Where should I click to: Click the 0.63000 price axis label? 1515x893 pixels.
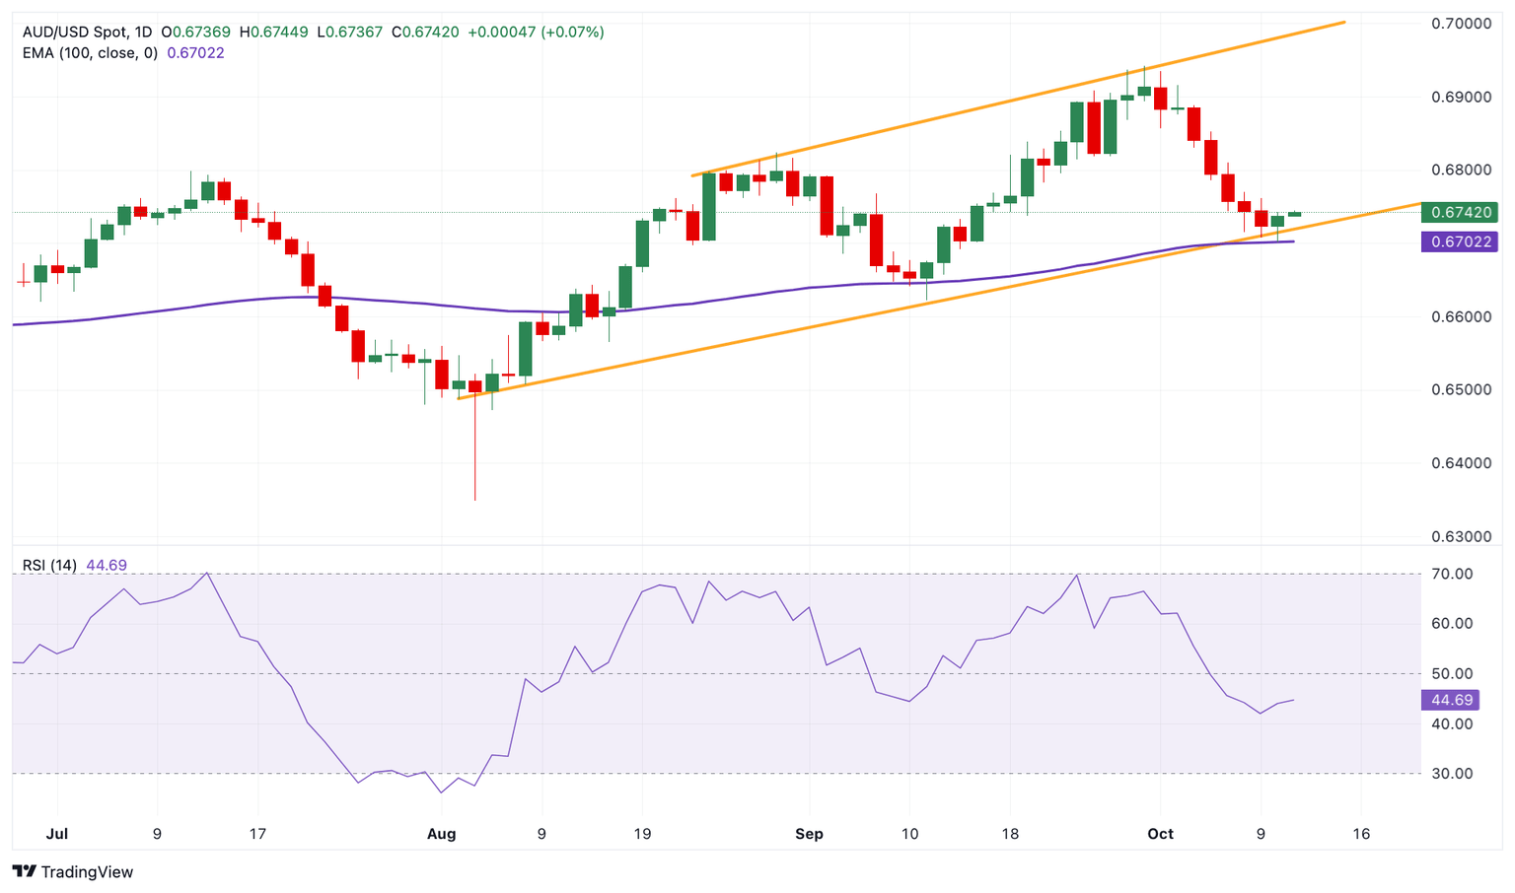pyautogui.click(x=1461, y=537)
